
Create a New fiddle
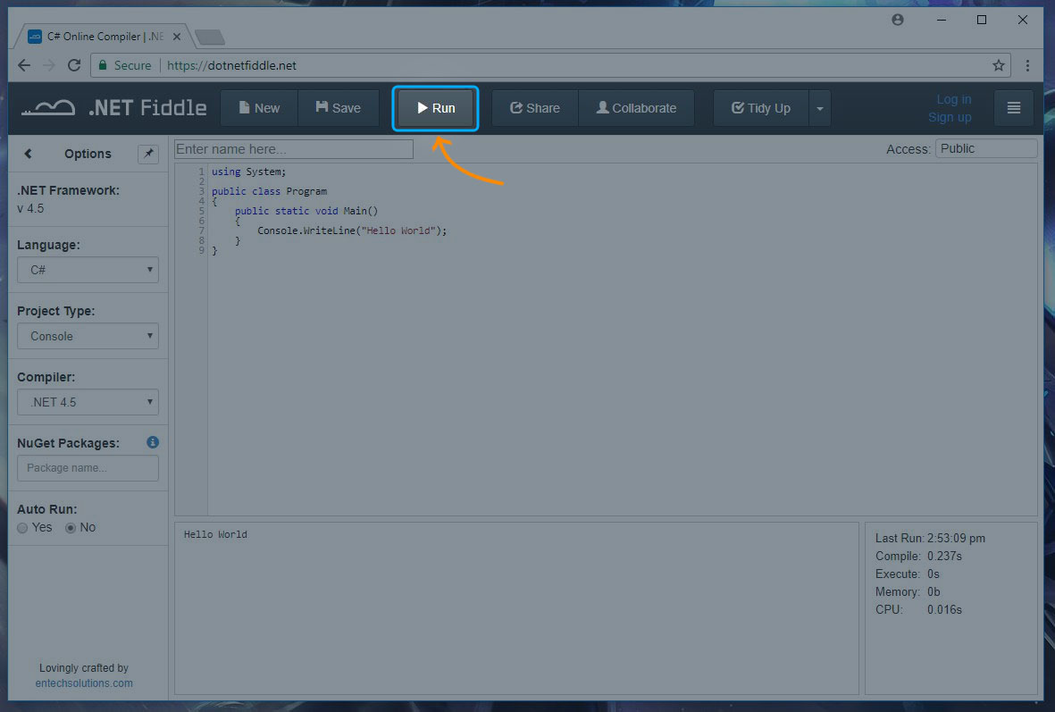pyautogui.click(x=259, y=108)
